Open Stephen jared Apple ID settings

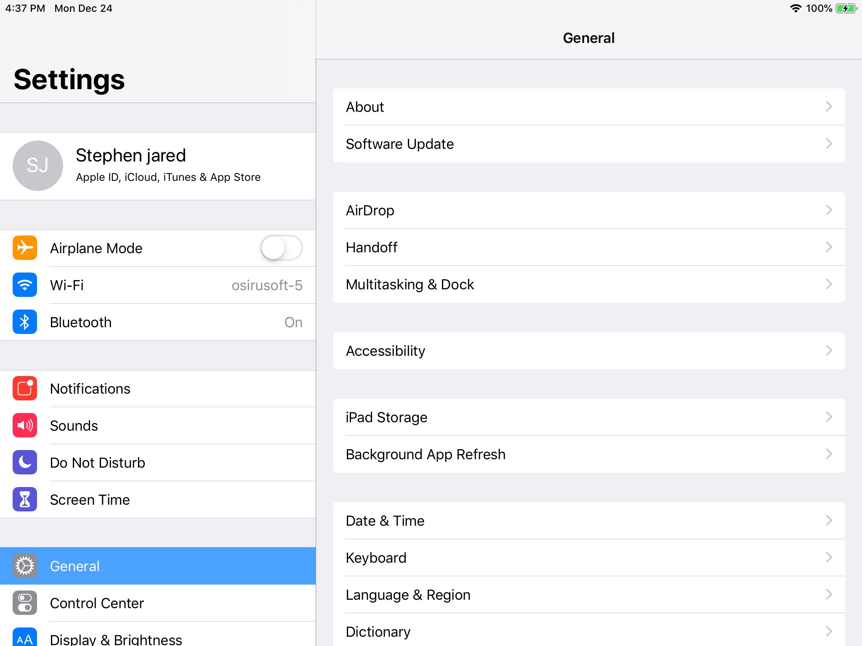pyautogui.click(x=158, y=166)
